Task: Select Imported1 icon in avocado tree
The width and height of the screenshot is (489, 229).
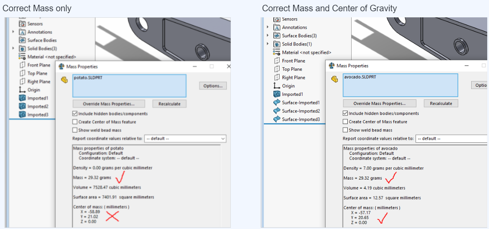Action: click(277, 94)
